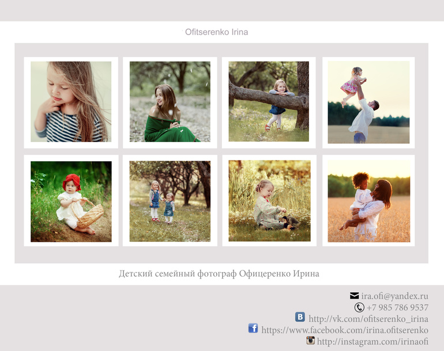Open photo of two girls holding hands

tap(170, 201)
